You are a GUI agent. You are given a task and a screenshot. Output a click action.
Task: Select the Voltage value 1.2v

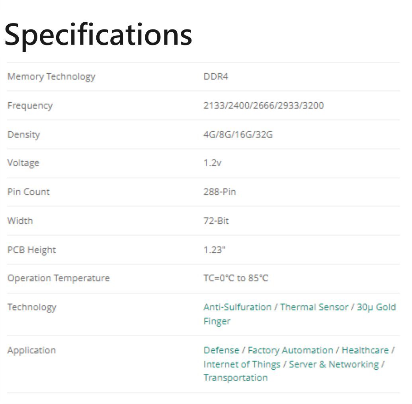[212, 163]
